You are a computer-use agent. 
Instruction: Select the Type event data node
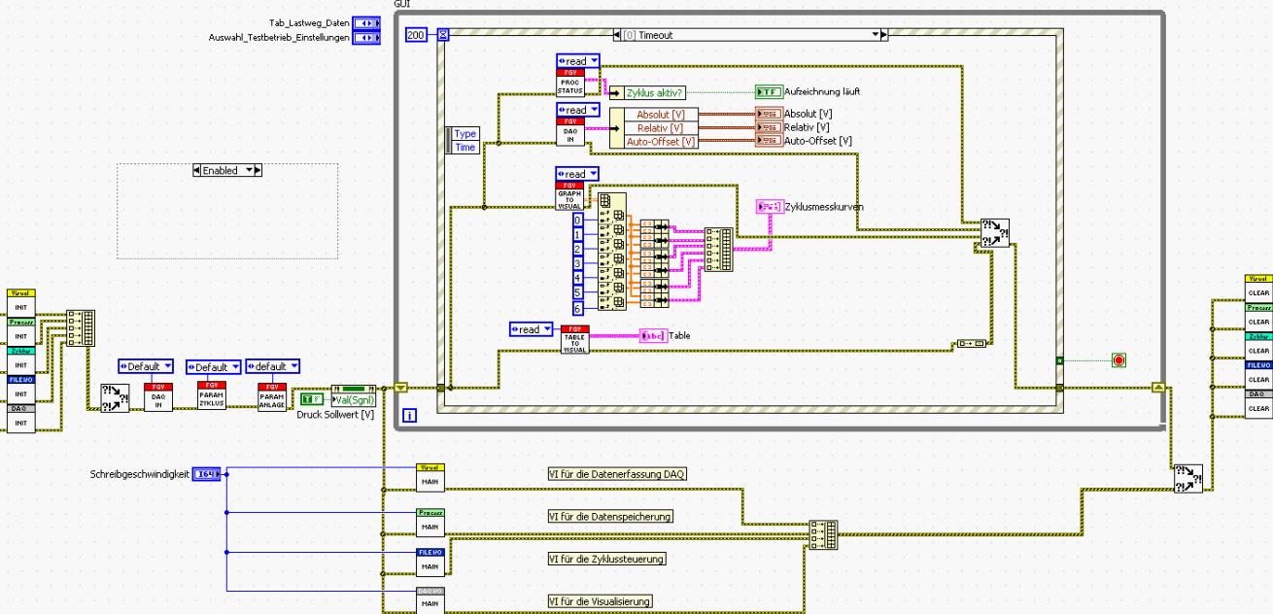click(465, 134)
